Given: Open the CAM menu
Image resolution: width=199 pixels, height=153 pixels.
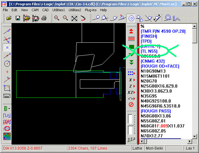Looking at the screenshot, I should [x=35, y=10].
